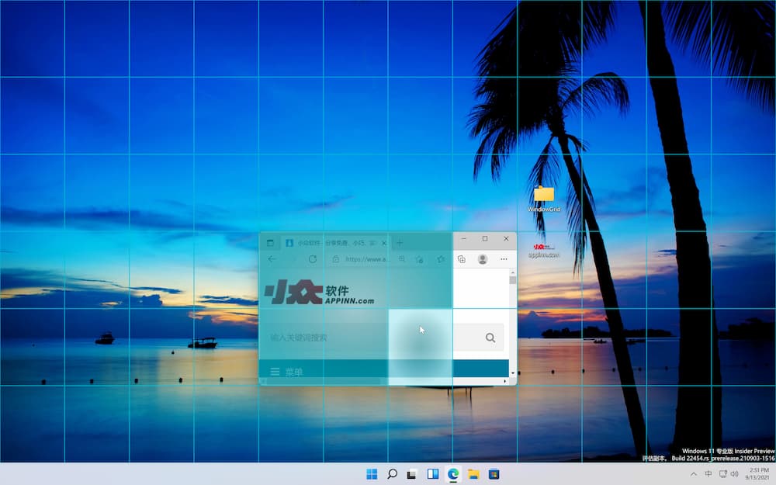Image resolution: width=776 pixels, height=485 pixels.
Task: Open a new tab with the plus button
Action: [400, 243]
